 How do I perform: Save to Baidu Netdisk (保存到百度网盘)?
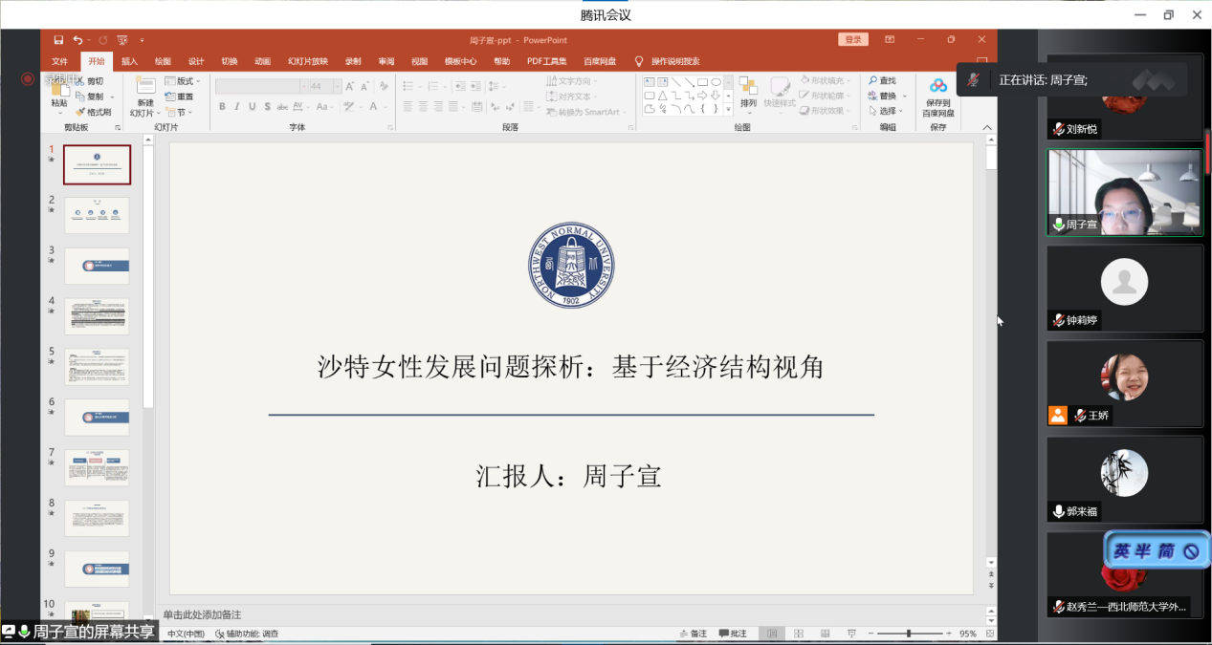[x=938, y=97]
